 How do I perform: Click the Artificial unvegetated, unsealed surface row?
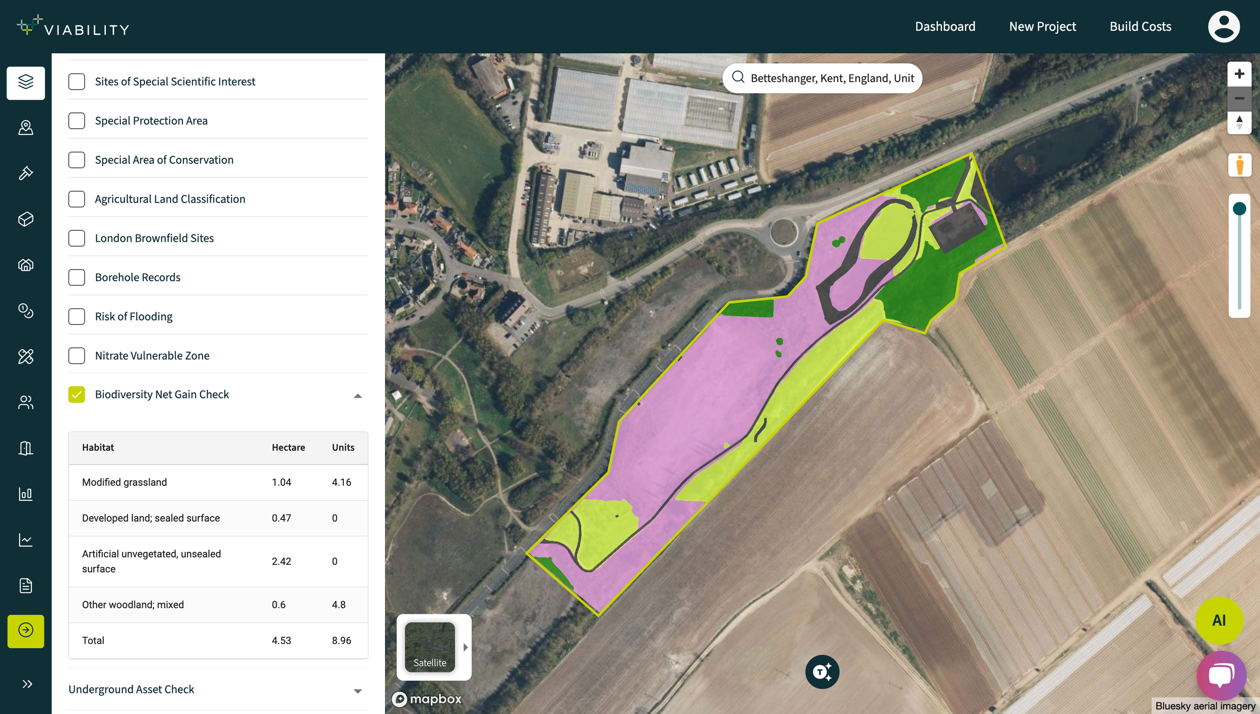pyautogui.click(x=218, y=561)
